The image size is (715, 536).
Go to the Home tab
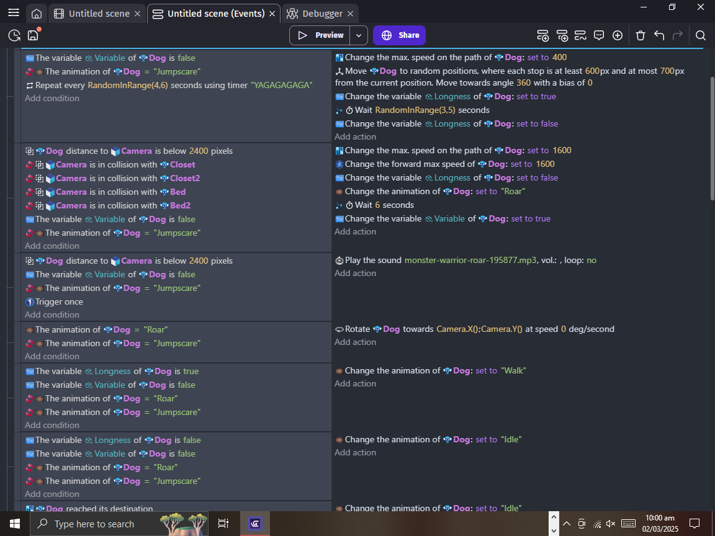[x=37, y=12]
